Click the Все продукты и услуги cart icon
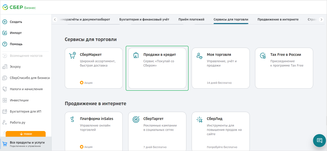This screenshot has width=327, height=151. point(4,144)
